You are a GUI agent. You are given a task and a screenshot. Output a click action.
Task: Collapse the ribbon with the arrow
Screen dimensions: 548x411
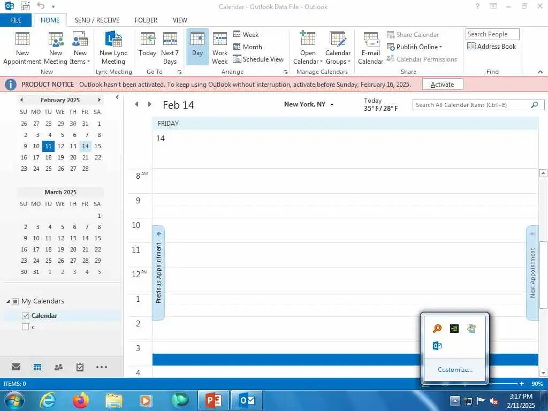pos(541,72)
